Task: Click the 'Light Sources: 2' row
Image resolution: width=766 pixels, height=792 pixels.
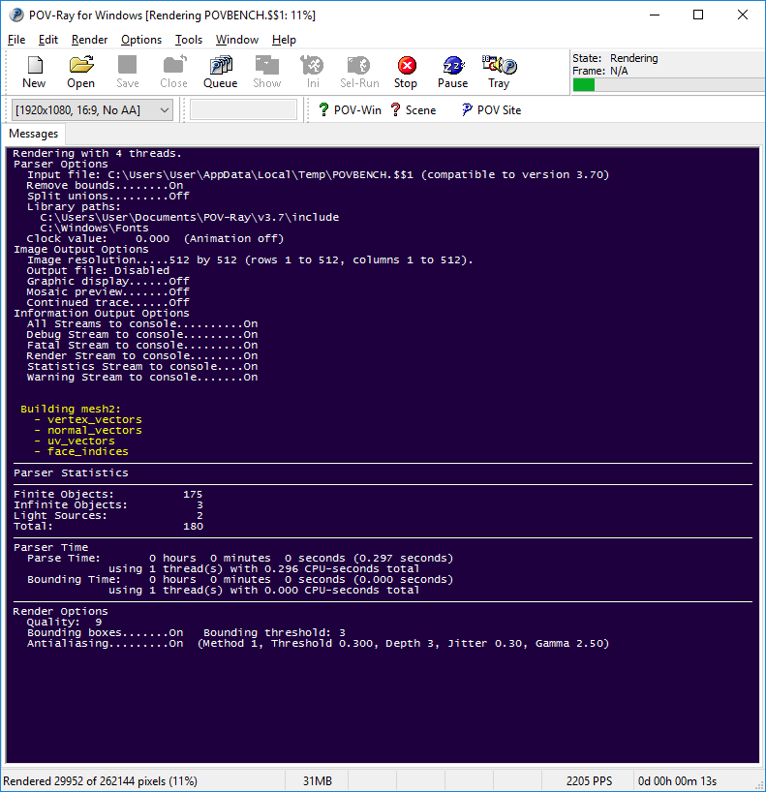Action: [107, 515]
